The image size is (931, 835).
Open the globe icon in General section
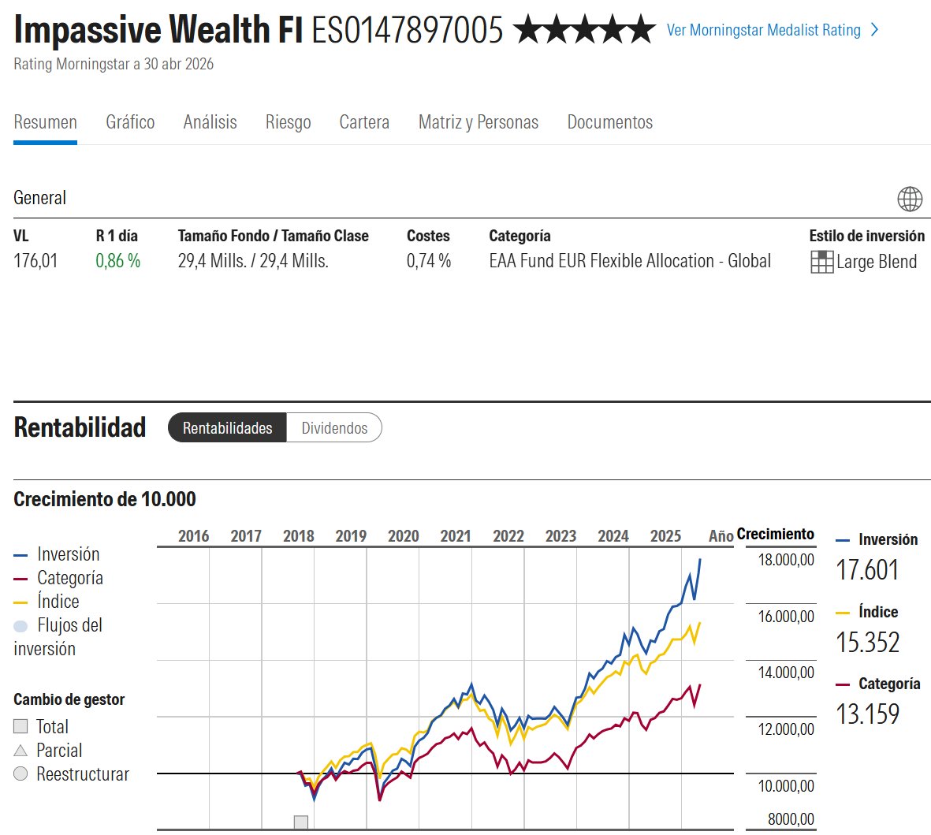(910, 199)
